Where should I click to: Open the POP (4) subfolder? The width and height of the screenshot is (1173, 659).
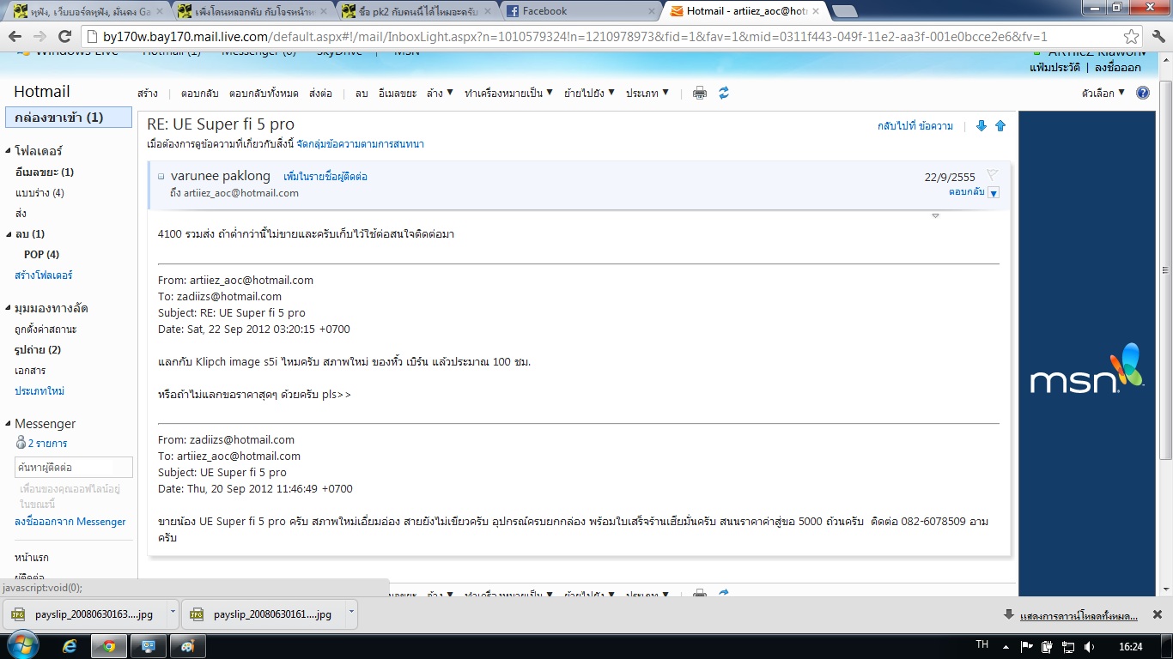click(41, 255)
